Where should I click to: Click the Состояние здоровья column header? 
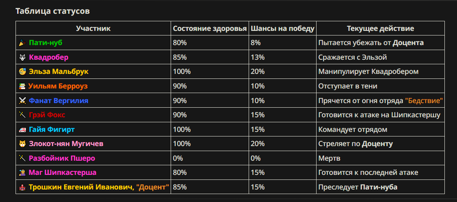point(210,28)
